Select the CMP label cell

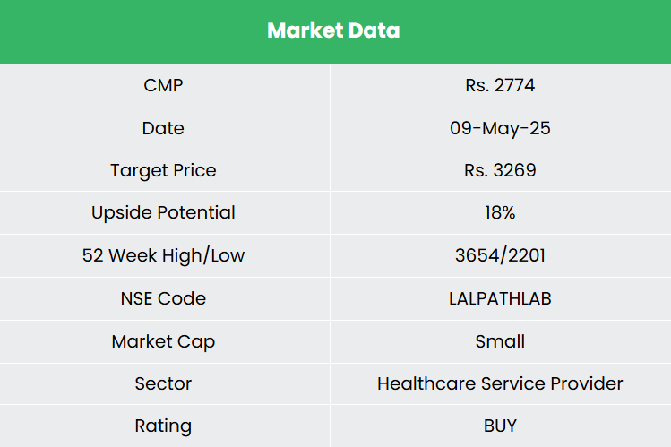pyautogui.click(x=163, y=85)
